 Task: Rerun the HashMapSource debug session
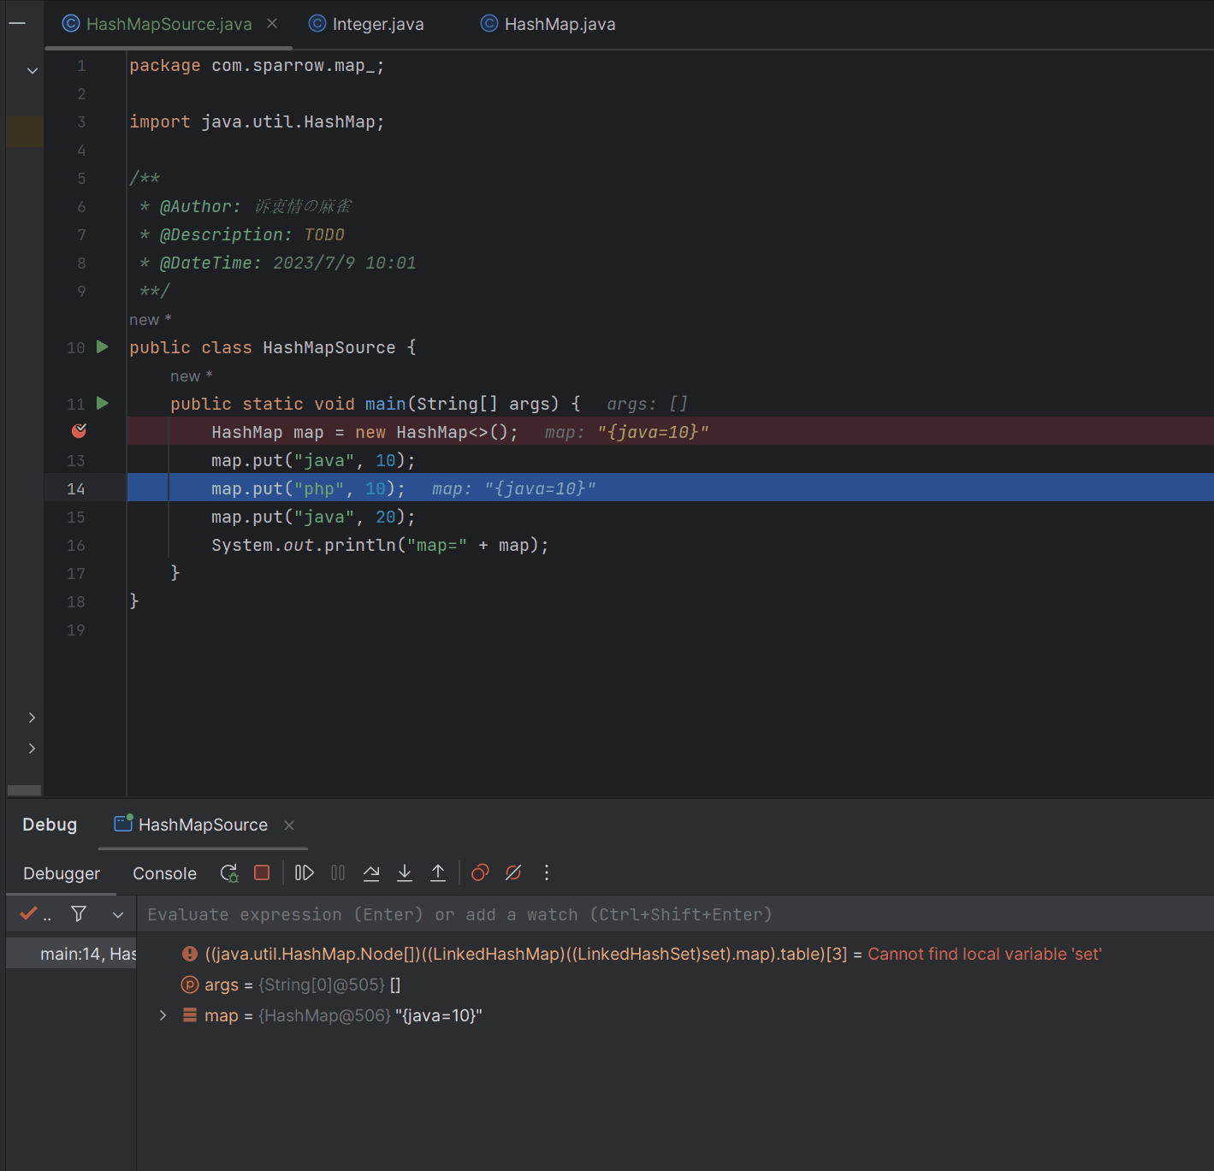(x=229, y=872)
